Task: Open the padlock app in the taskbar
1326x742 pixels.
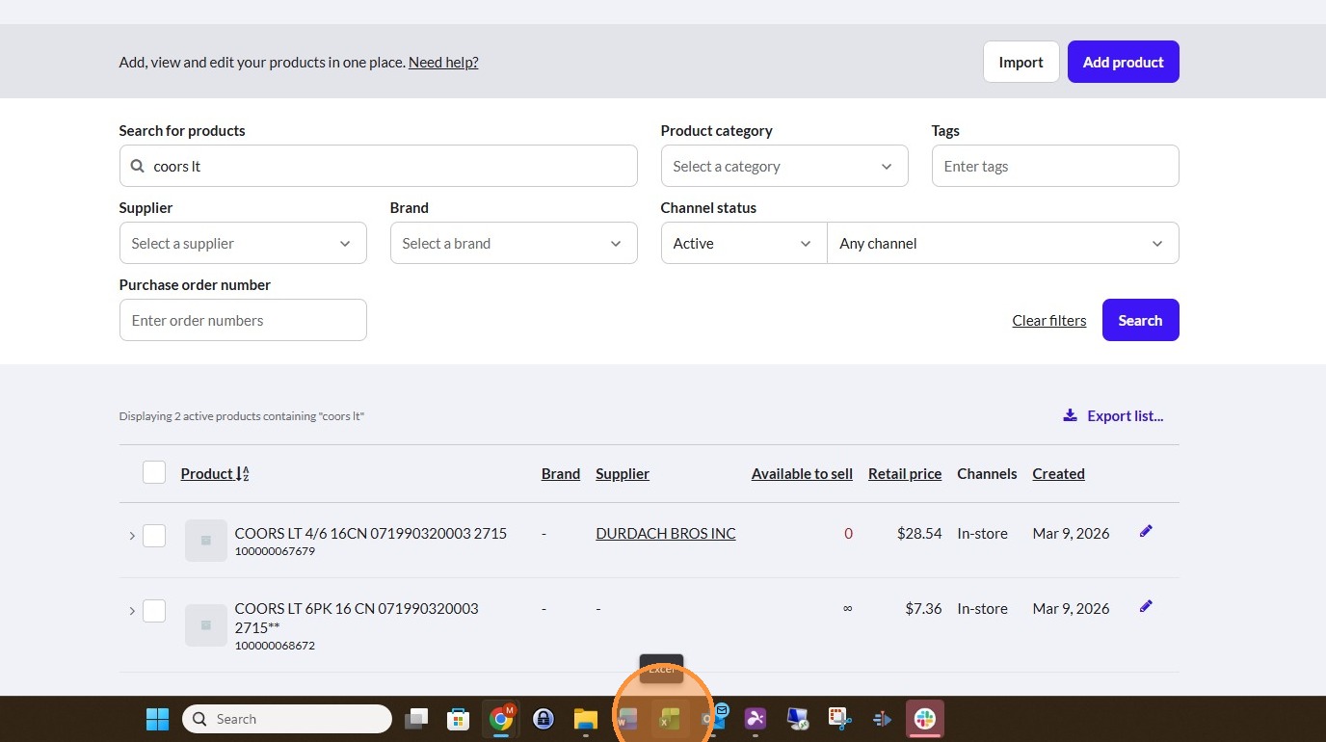Action: point(544,719)
